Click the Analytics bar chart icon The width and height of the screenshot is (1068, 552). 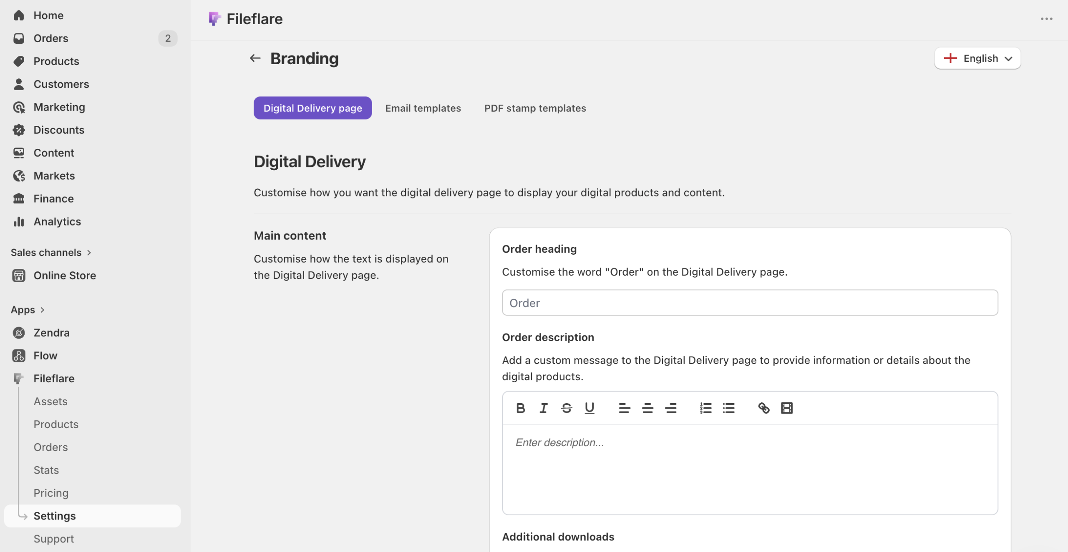(x=19, y=222)
